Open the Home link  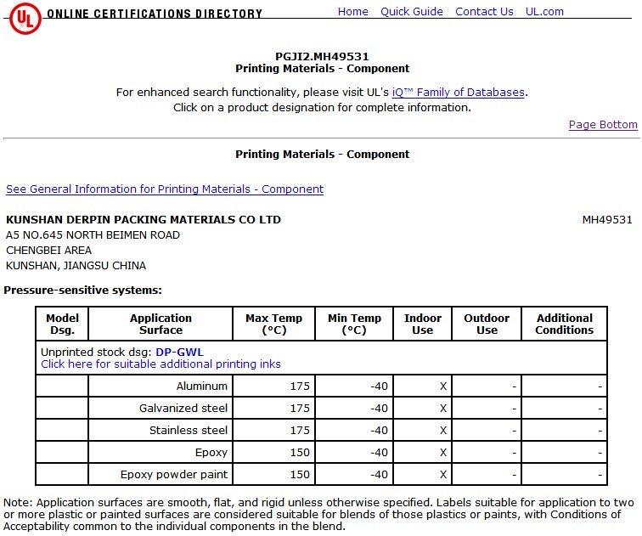pyautogui.click(x=353, y=11)
